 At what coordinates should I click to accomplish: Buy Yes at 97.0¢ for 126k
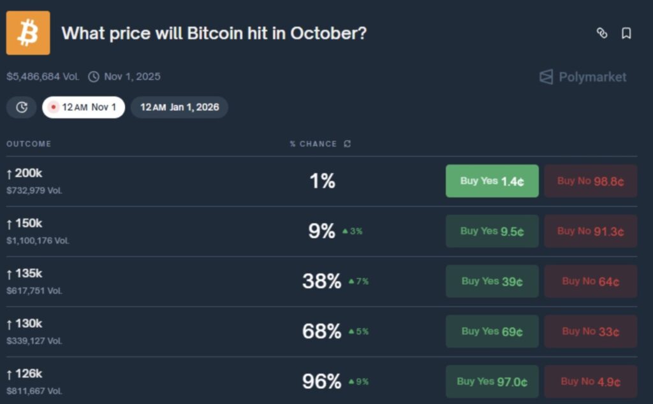click(492, 382)
